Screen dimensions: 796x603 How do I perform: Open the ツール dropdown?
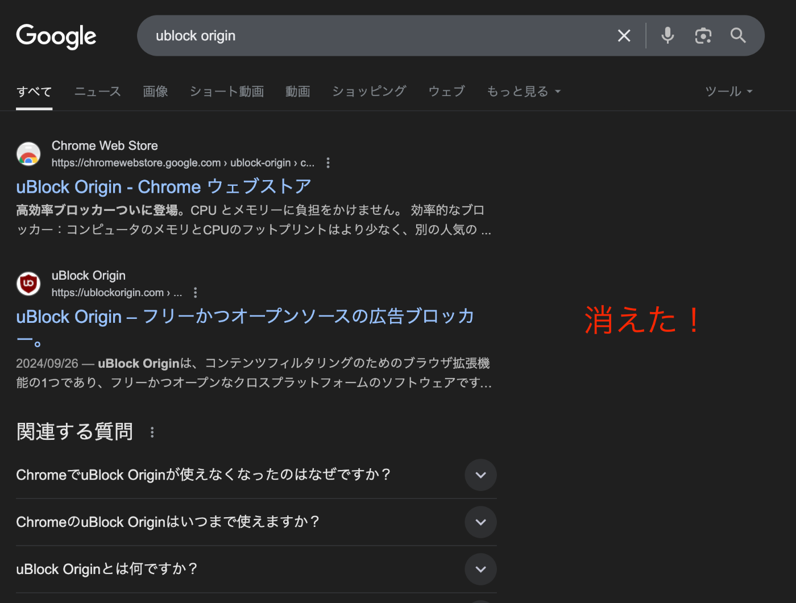tap(729, 92)
